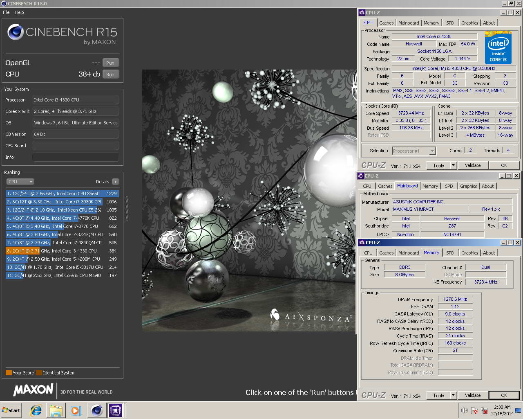Select ranking row 9 Core i5-4200M

coord(62,259)
